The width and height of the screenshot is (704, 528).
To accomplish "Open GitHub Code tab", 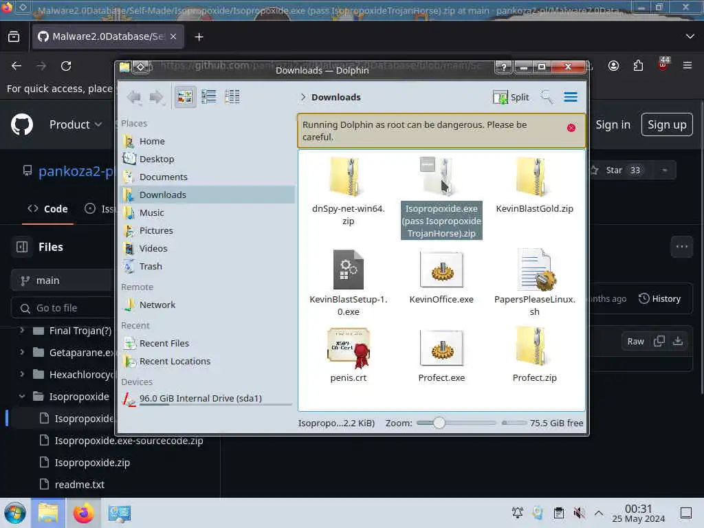I will [47, 209].
